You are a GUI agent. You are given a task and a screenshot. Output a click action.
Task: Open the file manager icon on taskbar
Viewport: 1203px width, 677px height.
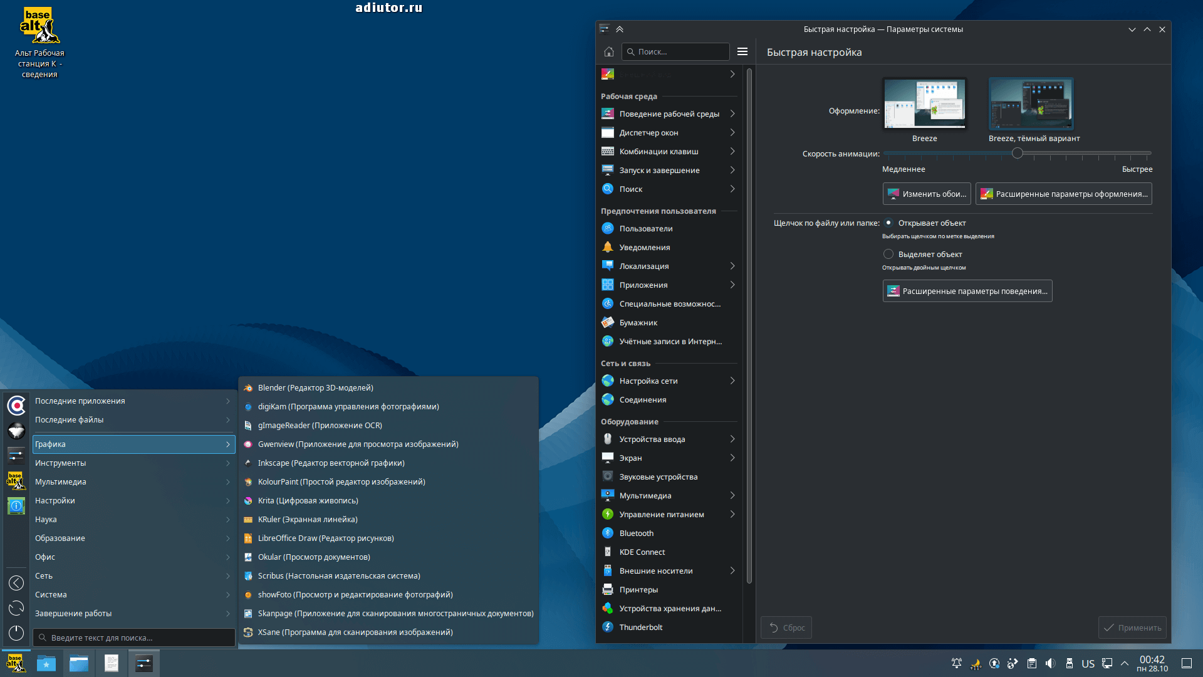point(79,663)
